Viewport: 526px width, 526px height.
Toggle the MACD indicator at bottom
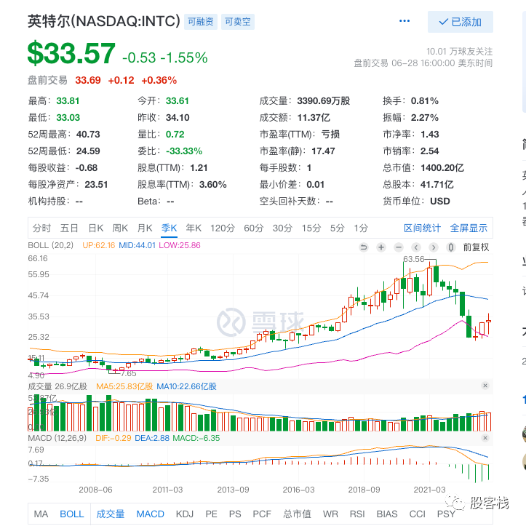(x=151, y=514)
